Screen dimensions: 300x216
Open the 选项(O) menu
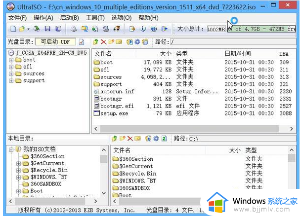click(122, 18)
